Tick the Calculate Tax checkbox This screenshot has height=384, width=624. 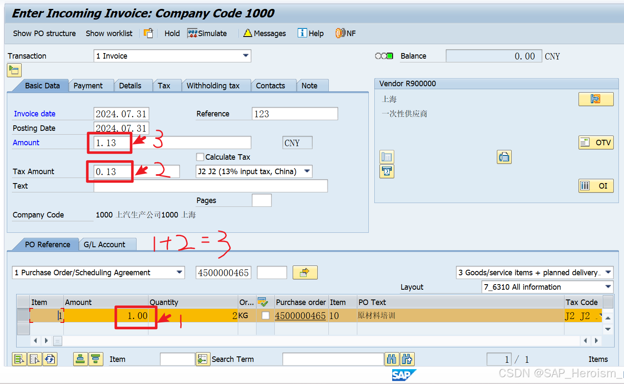[x=200, y=157]
